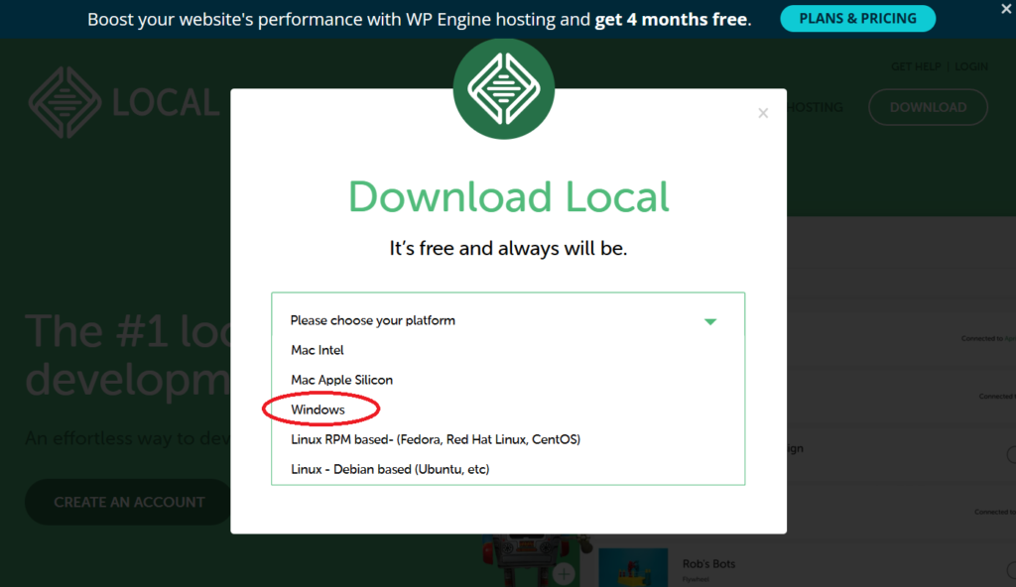The width and height of the screenshot is (1016, 587).
Task: Click the Plans & Pricing button
Action: (857, 18)
